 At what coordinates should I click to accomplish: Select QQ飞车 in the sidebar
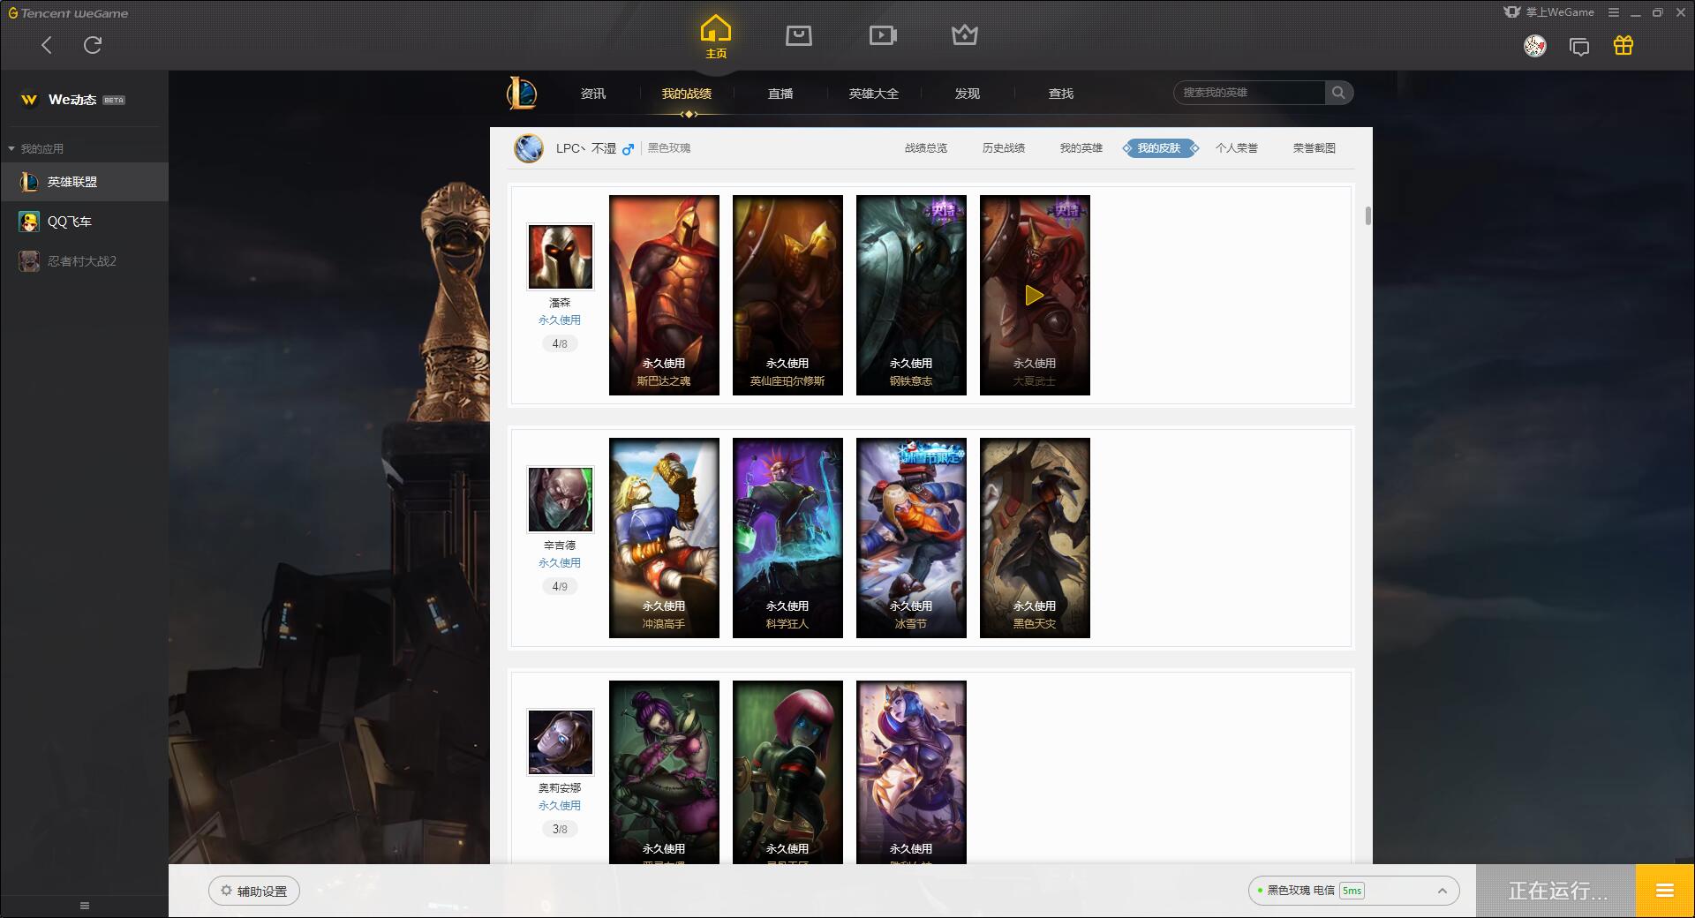(x=84, y=222)
